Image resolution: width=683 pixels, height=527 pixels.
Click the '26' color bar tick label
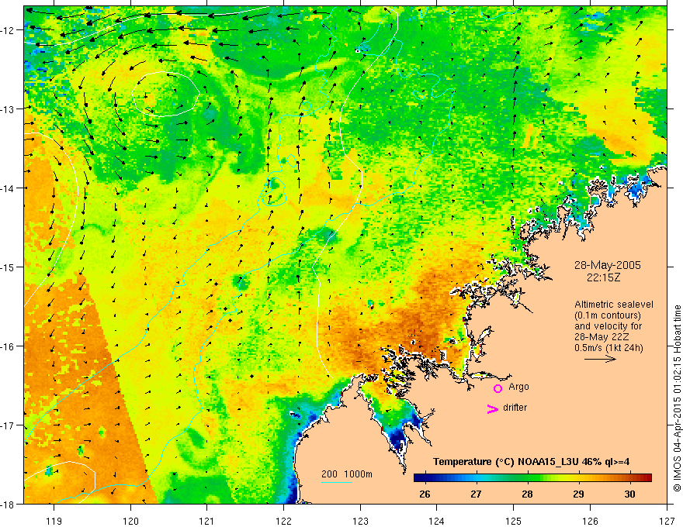tap(425, 494)
